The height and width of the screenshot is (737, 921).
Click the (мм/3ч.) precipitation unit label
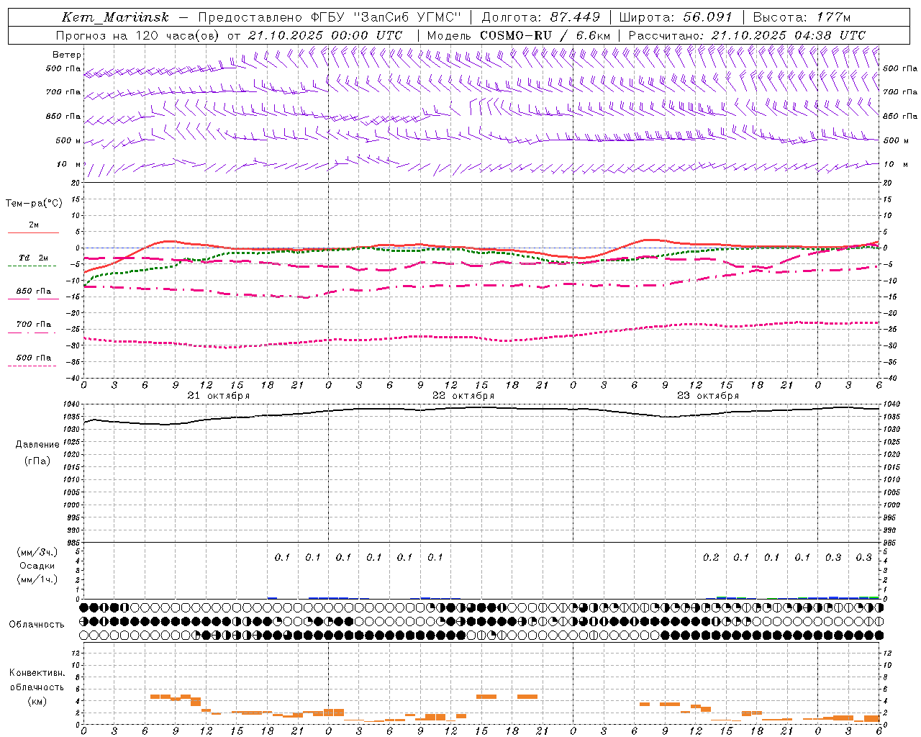point(37,552)
